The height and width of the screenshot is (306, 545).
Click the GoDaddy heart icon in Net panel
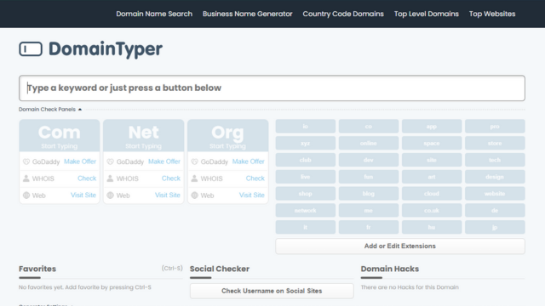coord(110,161)
